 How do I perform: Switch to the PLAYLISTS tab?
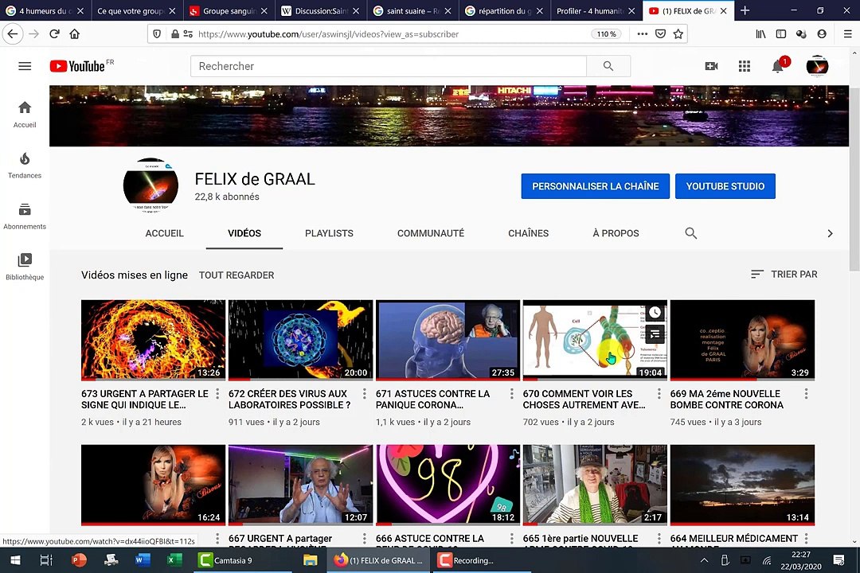329,234
